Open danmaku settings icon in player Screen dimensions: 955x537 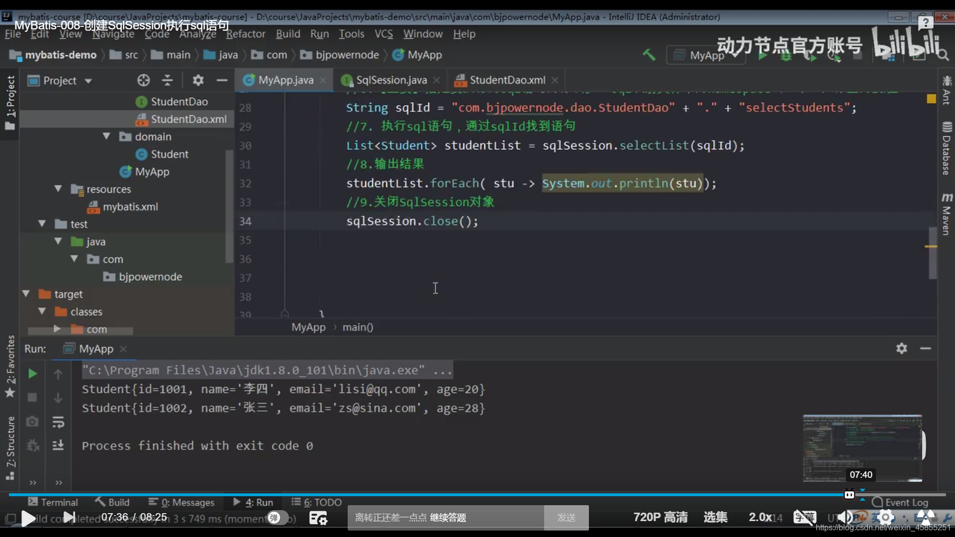tap(318, 518)
